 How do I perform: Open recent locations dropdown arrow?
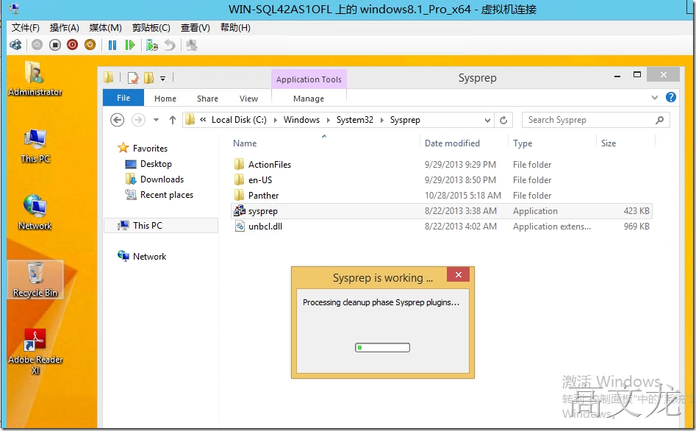(156, 120)
